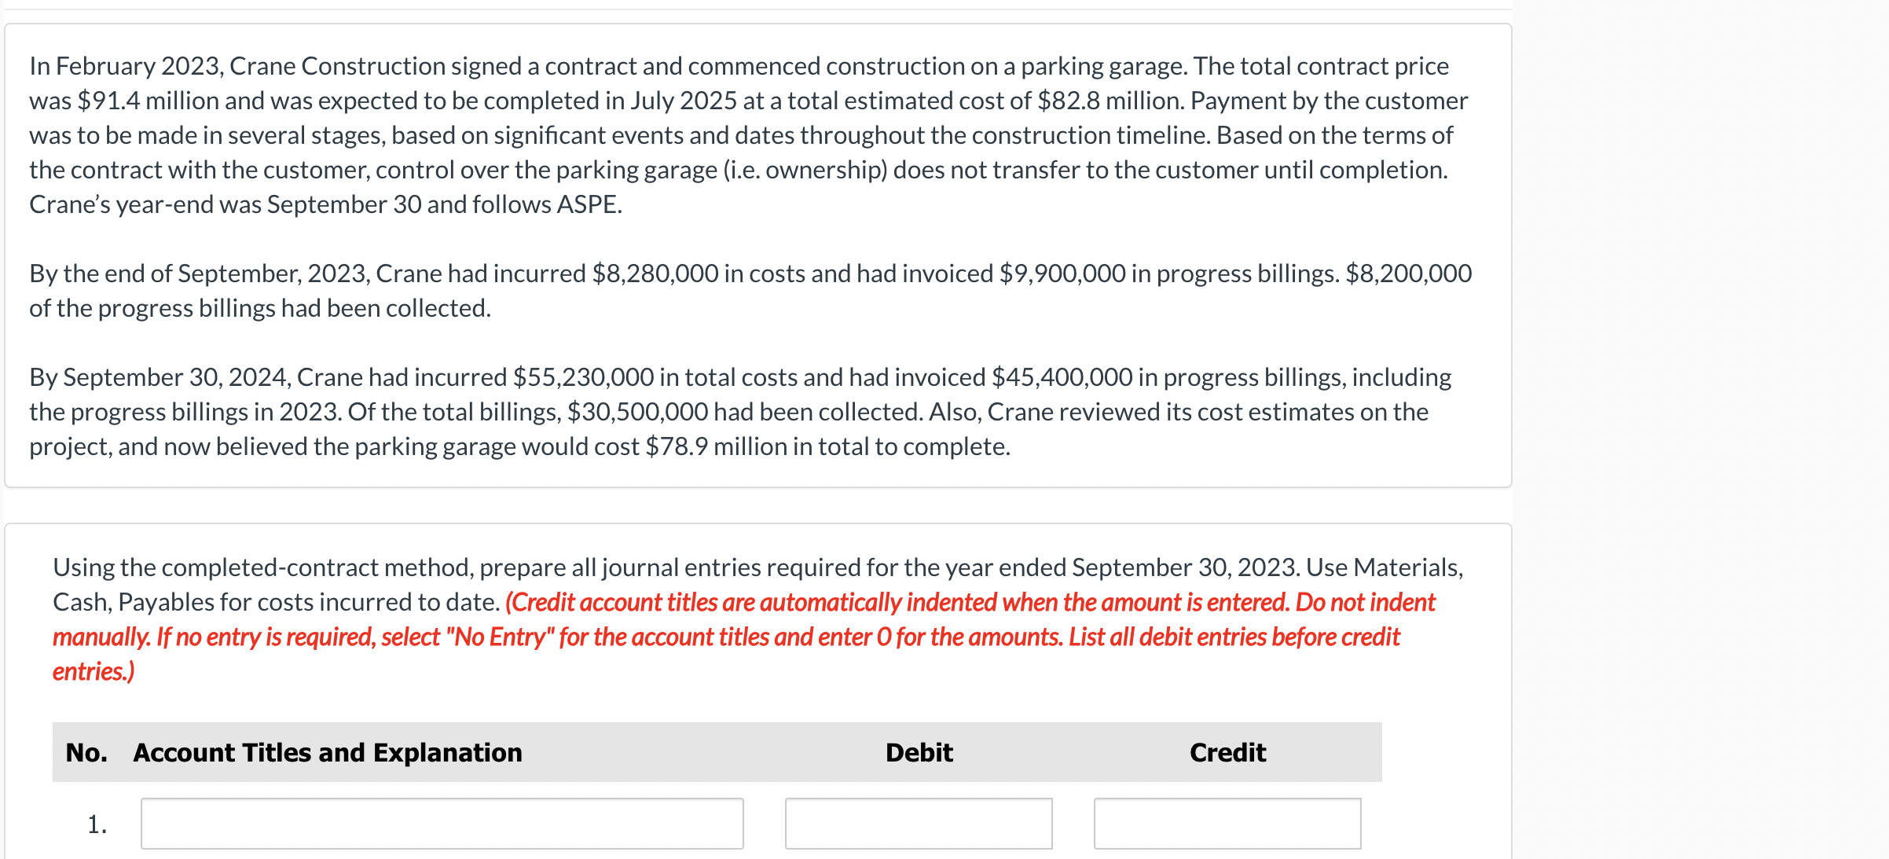
Task: Click the "$9,900,000" progress billings figure
Action: point(1062,273)
